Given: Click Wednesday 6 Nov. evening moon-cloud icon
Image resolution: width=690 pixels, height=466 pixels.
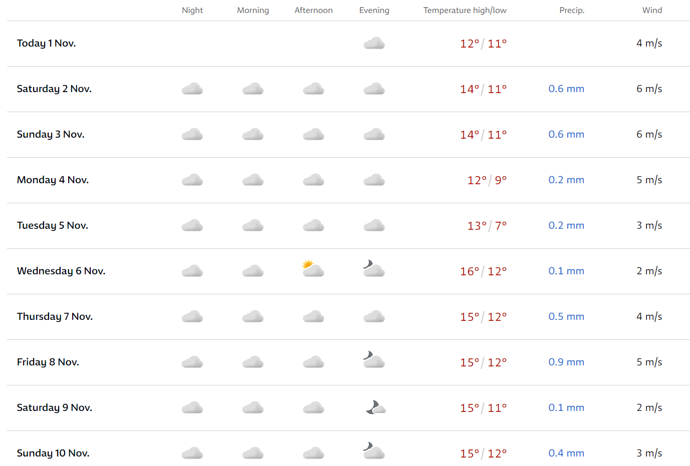Looking at the screenshot, I should [x=374, y=269].
